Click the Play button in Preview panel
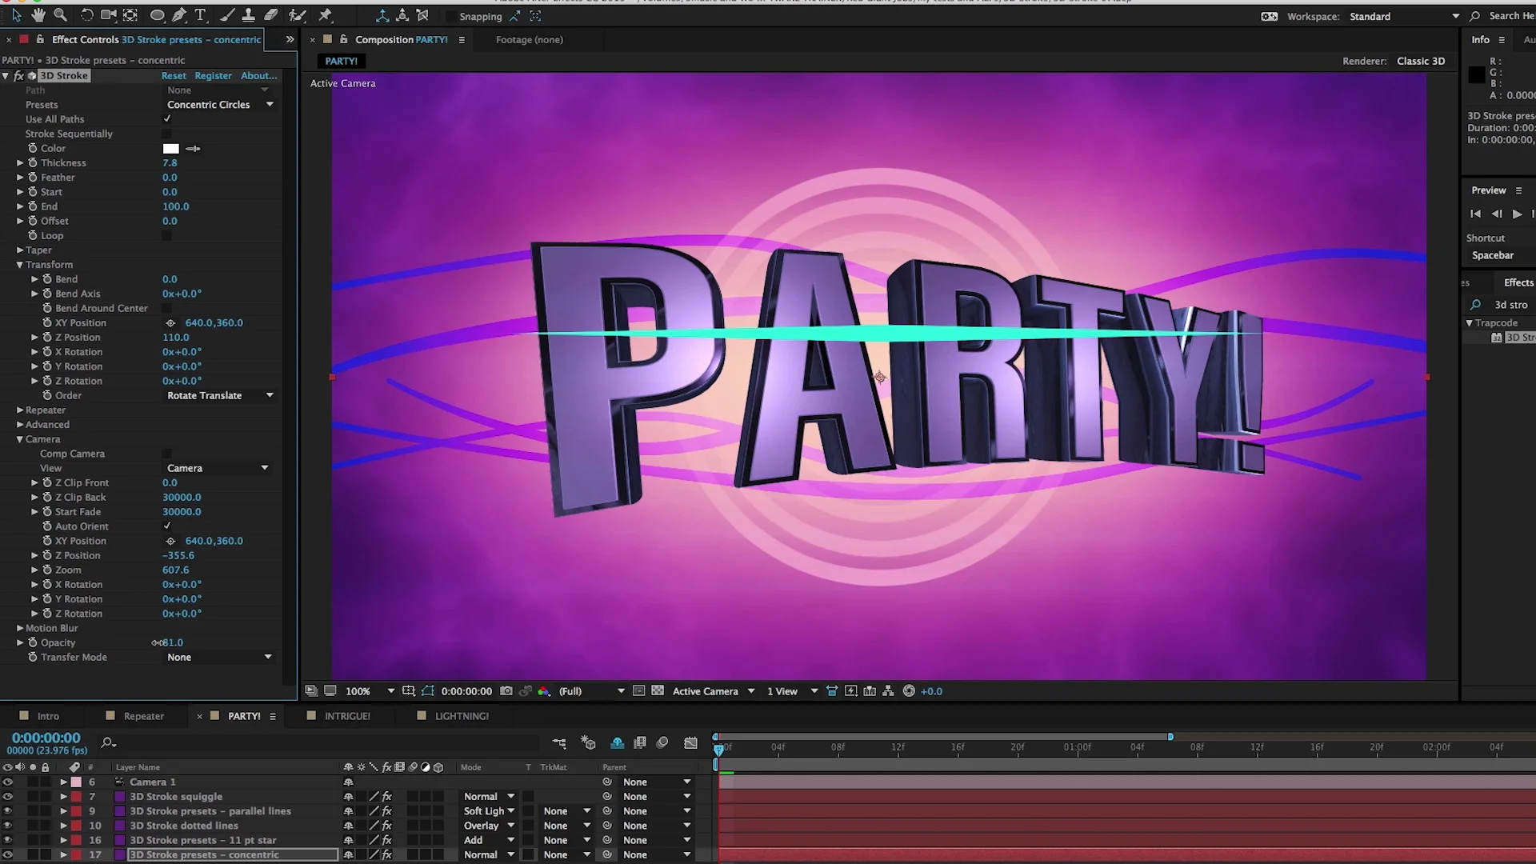The height and width of the screenshot is (864, 1536). tap(1517, 214)
